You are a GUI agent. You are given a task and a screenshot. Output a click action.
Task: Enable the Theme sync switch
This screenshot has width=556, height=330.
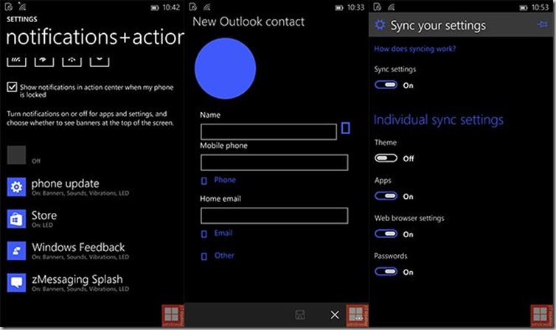click(x=386, y=158)
